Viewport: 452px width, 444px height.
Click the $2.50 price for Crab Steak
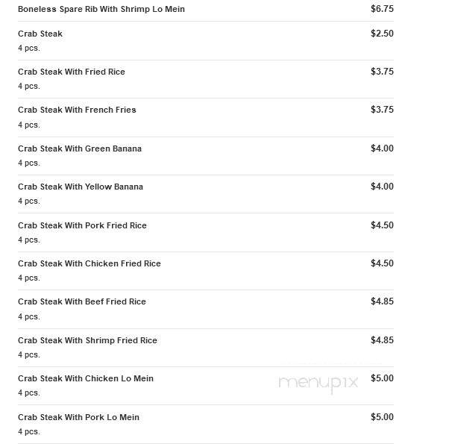click(x=382, y=33)
